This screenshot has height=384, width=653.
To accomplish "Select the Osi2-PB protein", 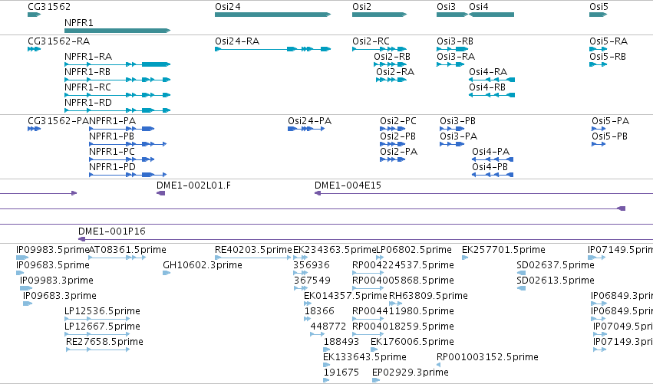I will pos(393,144).
